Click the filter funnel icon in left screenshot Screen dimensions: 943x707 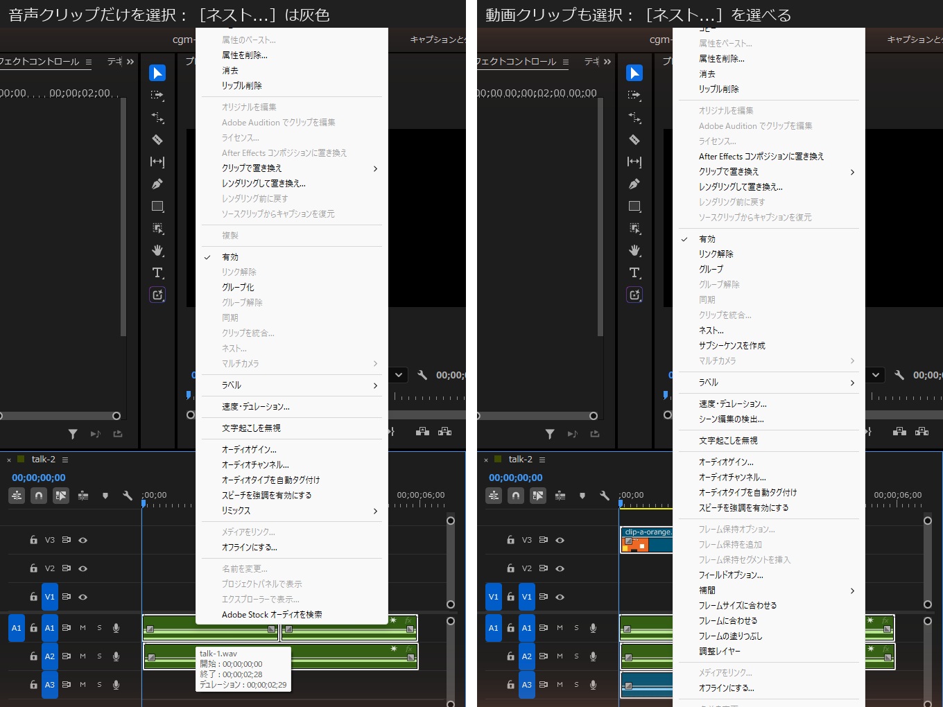(73, 434)
